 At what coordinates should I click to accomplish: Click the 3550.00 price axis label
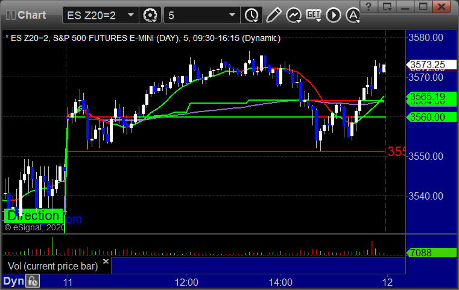click(426, 156)
